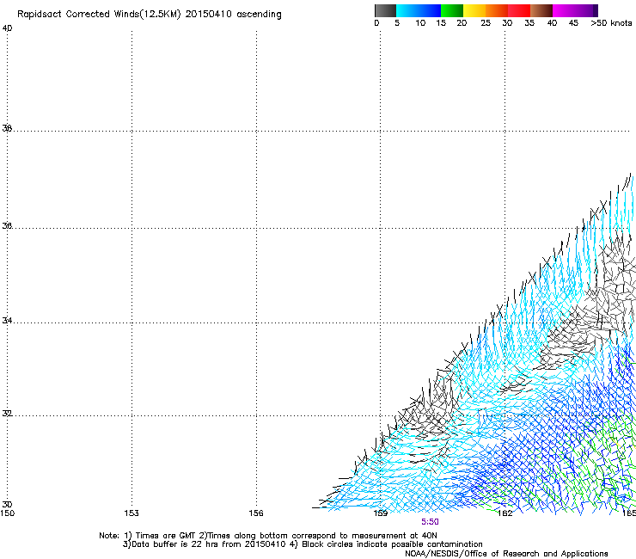This screenshot has height=559, width=636.
Task: Click the latitude label 30
Action: 7,504
